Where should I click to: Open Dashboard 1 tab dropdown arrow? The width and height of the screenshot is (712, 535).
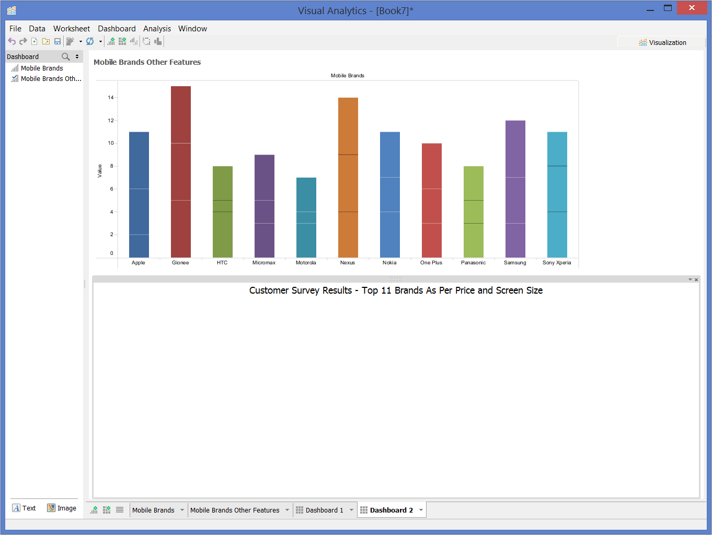(x=351, y=510)
